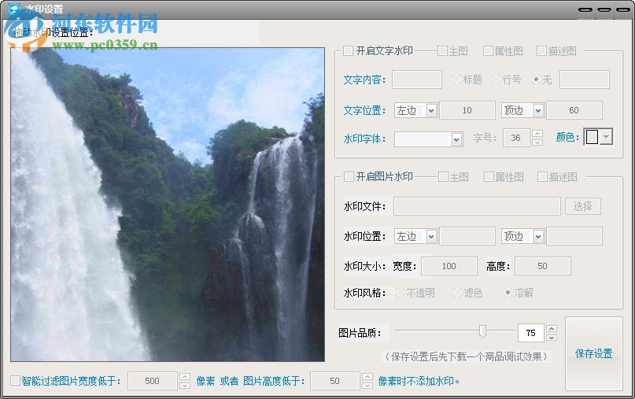Image resolution: width=635 pixels, height=399 pixels.
Task: Choose 溶解 watermark style
Action: coord(508,293)
